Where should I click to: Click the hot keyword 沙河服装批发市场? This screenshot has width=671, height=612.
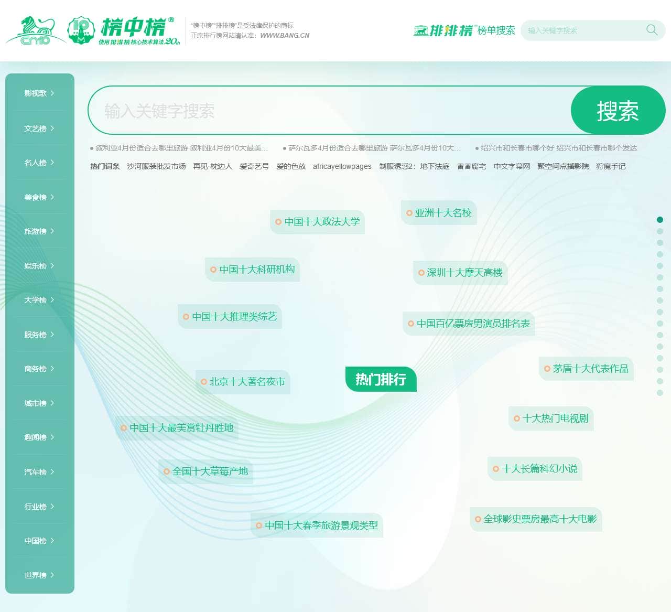[156, 166]
